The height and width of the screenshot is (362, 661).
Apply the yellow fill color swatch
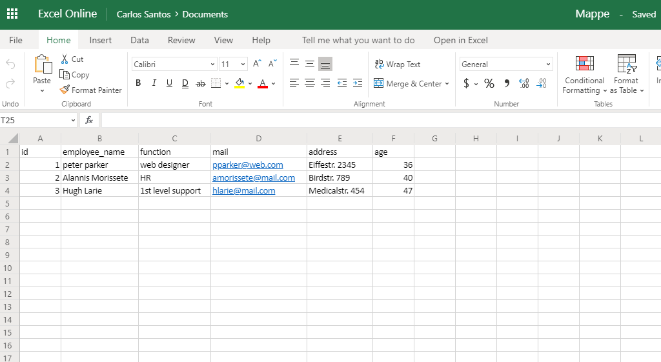coord(239,83)
